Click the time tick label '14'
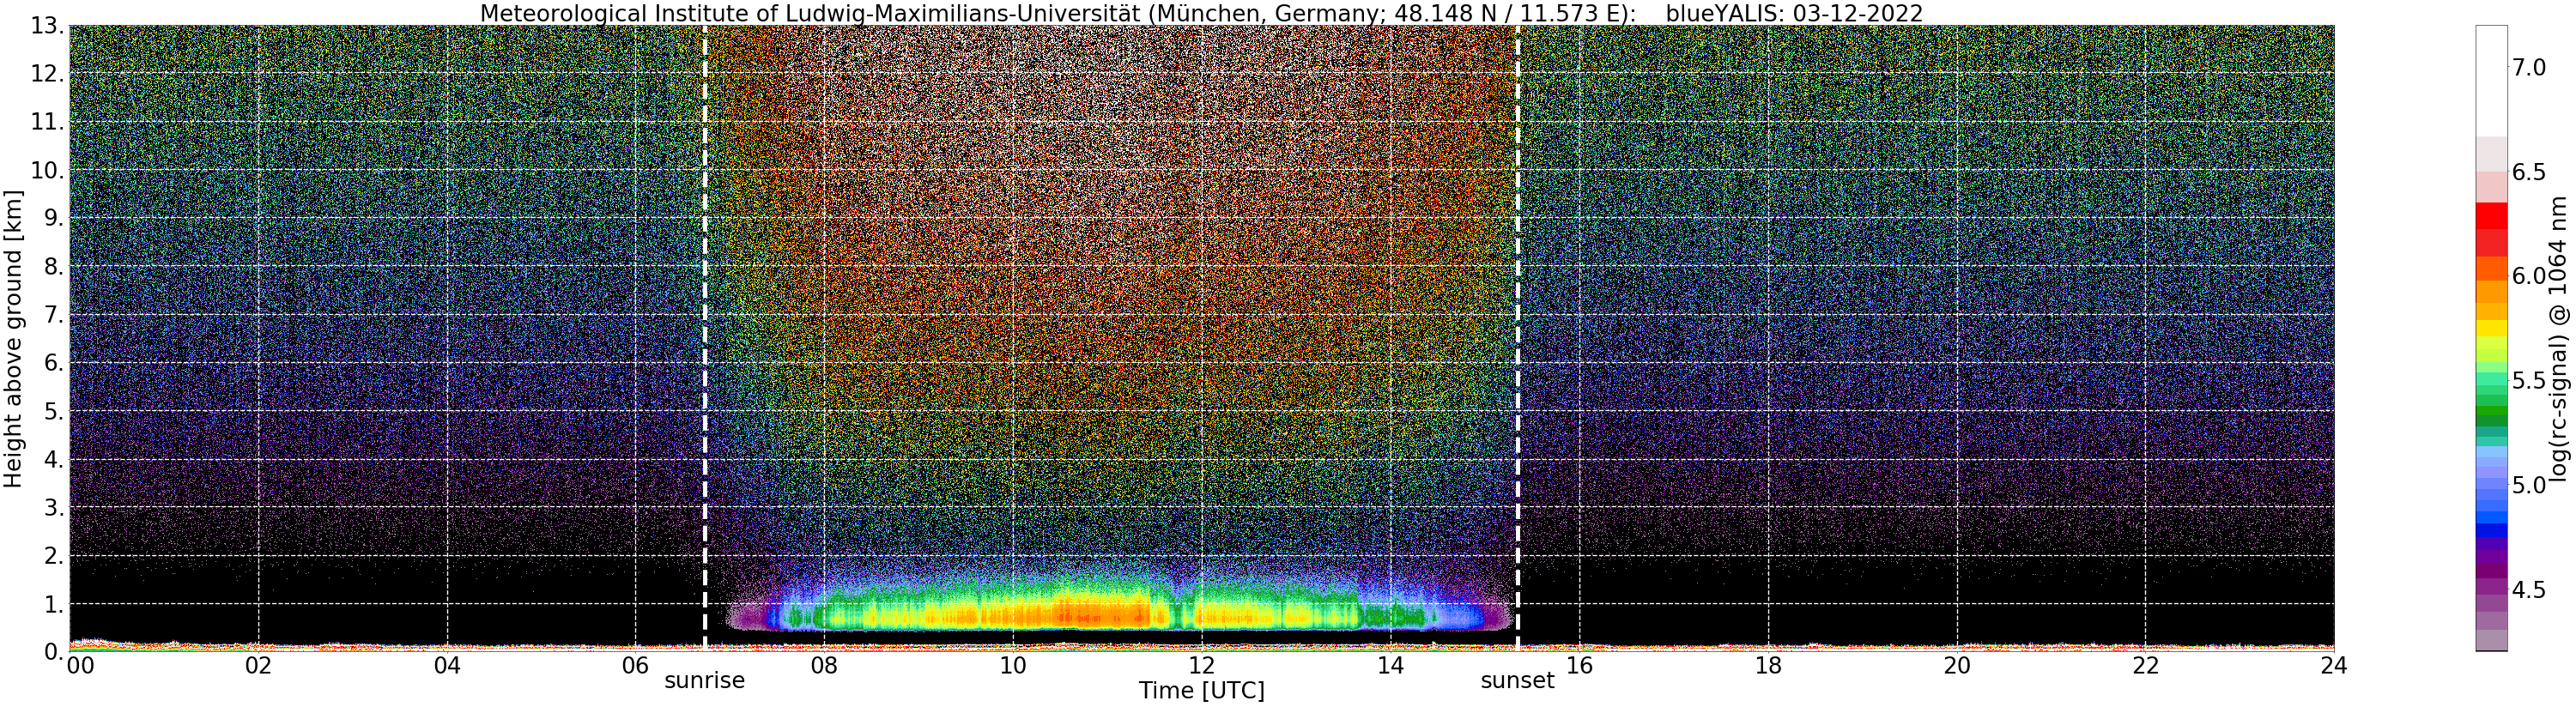 coord(1390,665)
